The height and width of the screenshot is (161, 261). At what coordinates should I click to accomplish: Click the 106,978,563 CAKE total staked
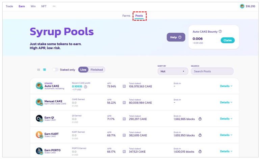tap(140, 86)
